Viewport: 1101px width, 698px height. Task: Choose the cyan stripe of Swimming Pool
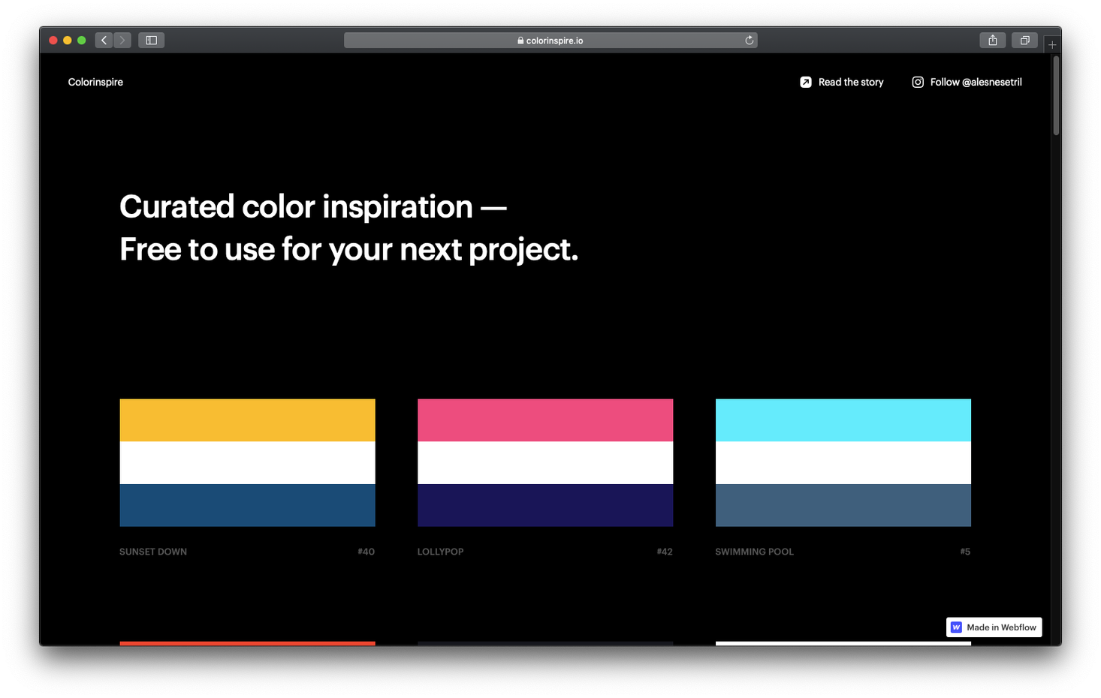click(x=843, y=420)
